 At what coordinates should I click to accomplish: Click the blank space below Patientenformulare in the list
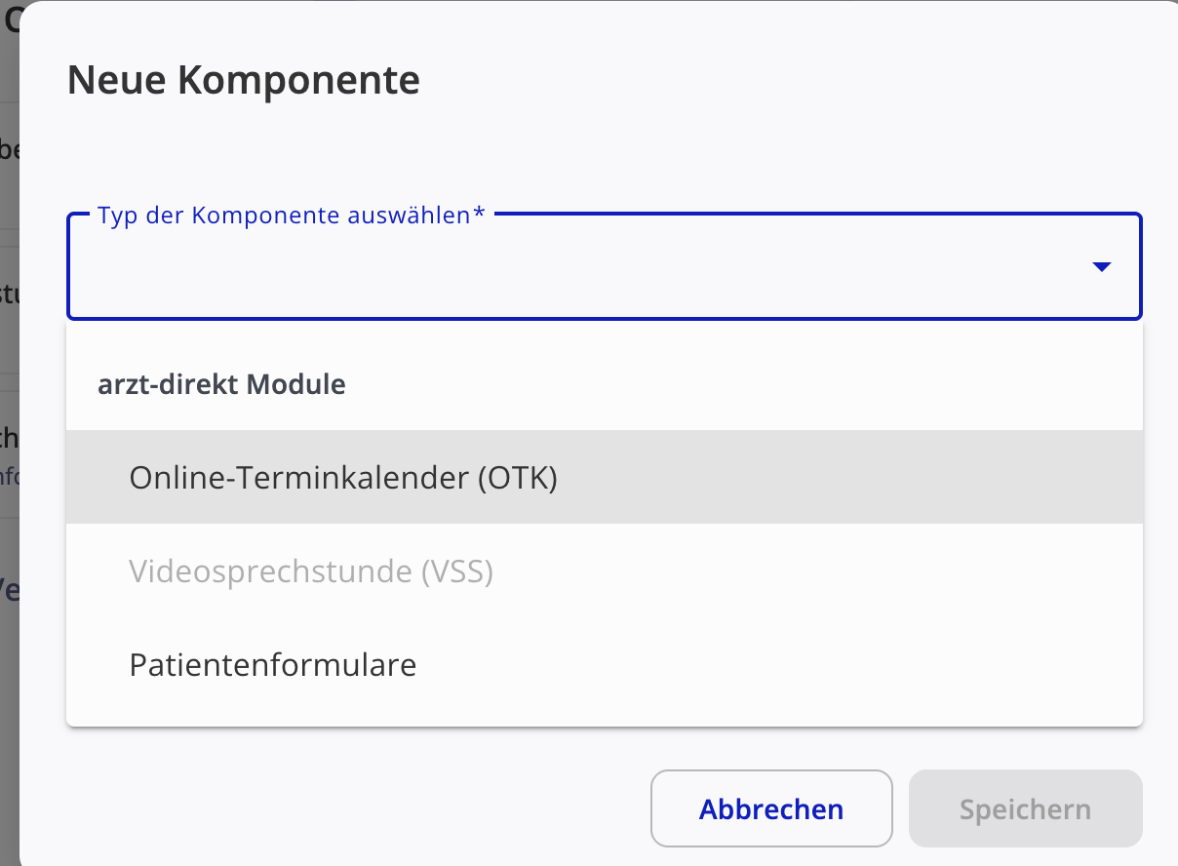click(604, 719)
